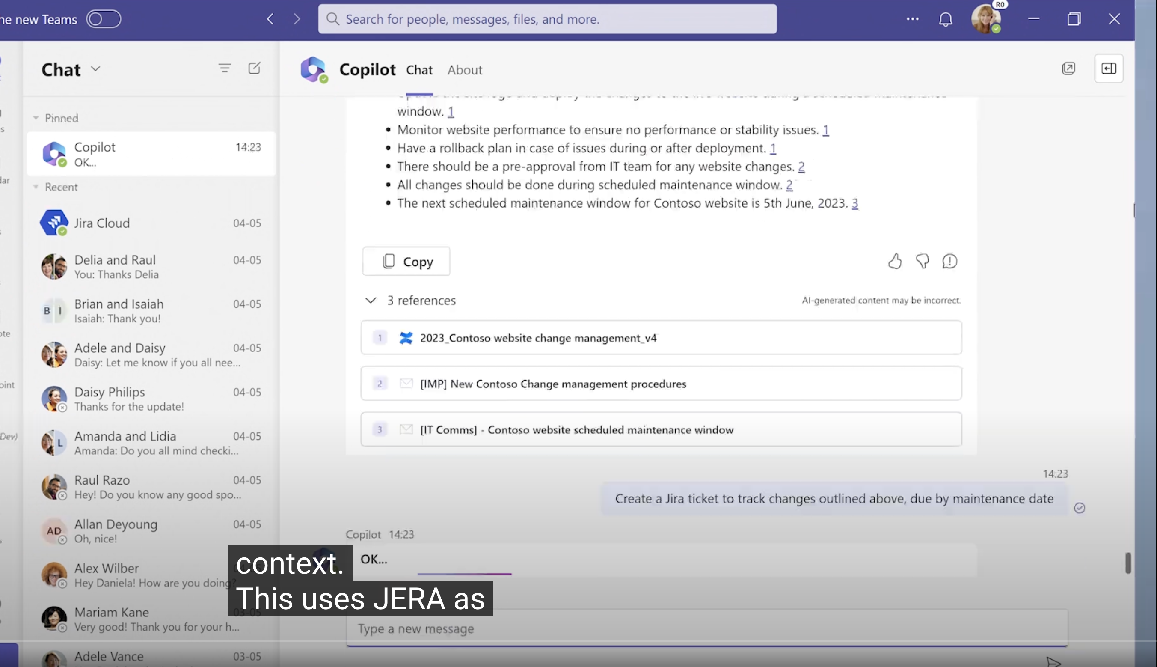
Task: Open reference Contoso website scheduled maintenance window
Action: [x=661, y=429]
